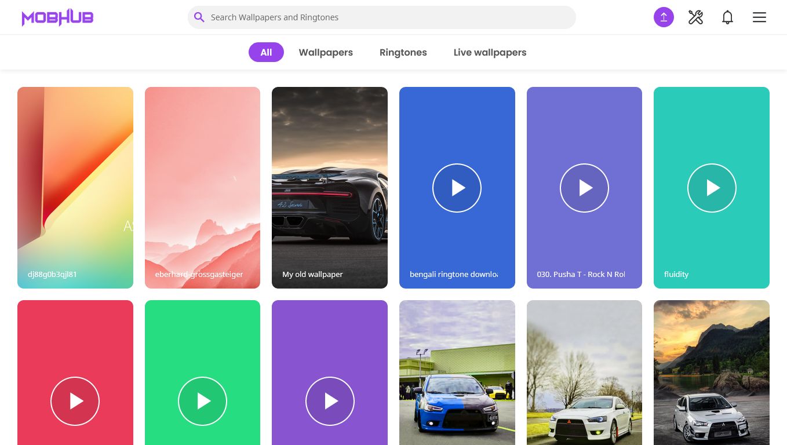Open the black Bugatti wallpaper thumbnail
The height and width of the screenshot is (445, 787).
tap(330, 188)
